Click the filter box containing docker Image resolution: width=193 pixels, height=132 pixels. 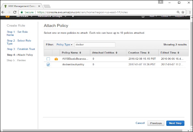95,44
